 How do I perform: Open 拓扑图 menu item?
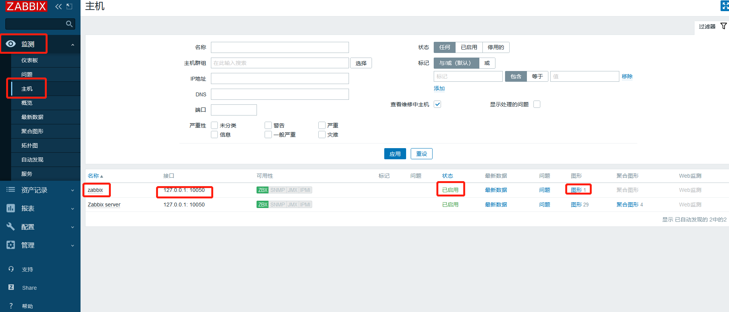(x=46, y=145)
